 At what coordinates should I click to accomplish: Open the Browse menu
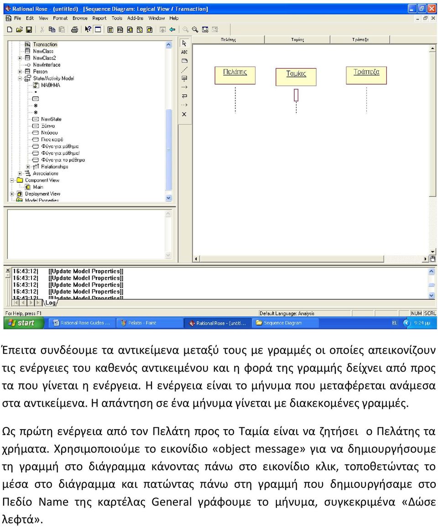coord(80,18)
